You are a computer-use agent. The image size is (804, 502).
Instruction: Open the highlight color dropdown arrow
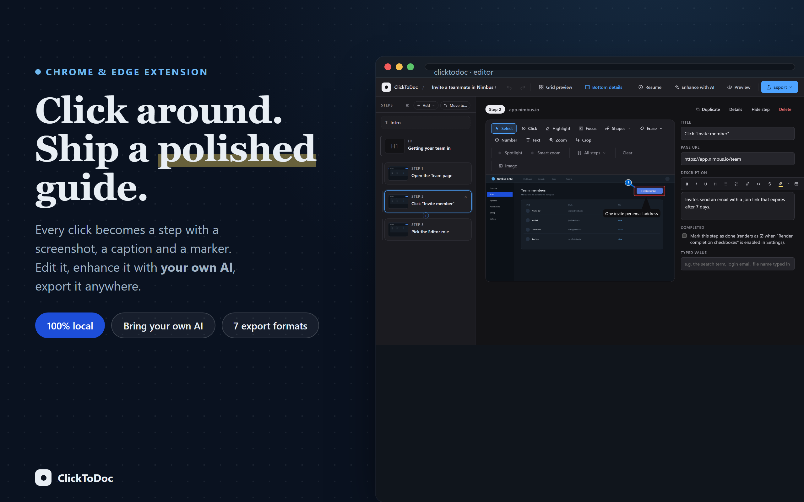coord(788,184)
